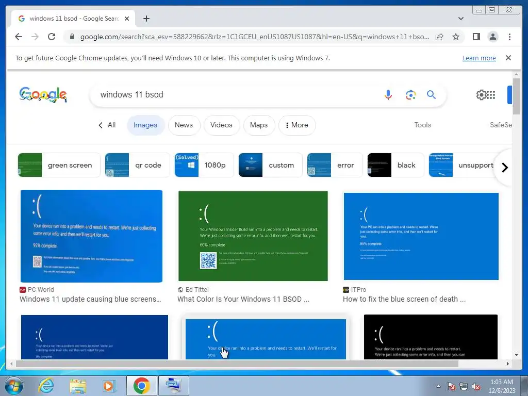Open 'Windows 11 update causing blue screens' link
The height and width of the screenshot is (396, 528).
tap(90, 299)
